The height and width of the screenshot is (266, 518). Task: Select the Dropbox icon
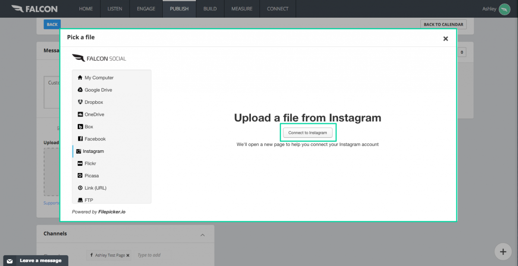pos(80,102)
